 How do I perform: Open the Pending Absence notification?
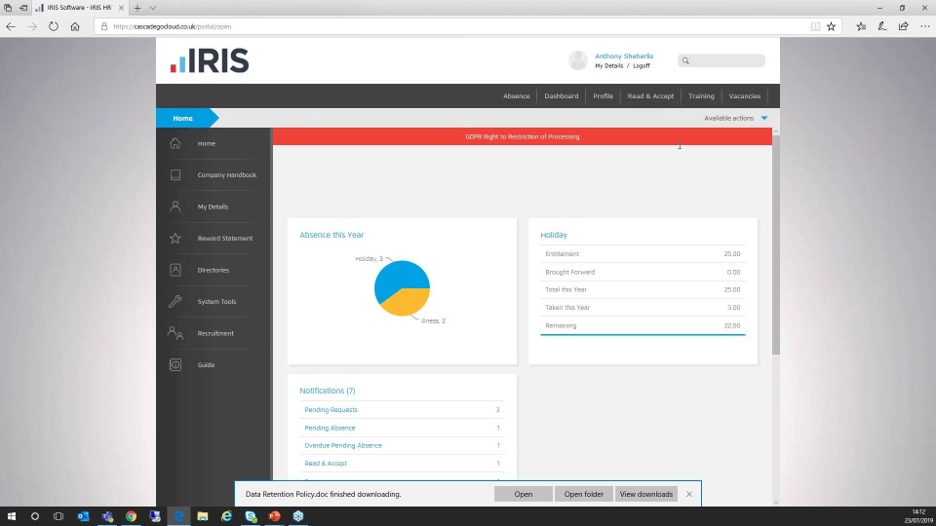pyautogui.click(x=330, y=428)
